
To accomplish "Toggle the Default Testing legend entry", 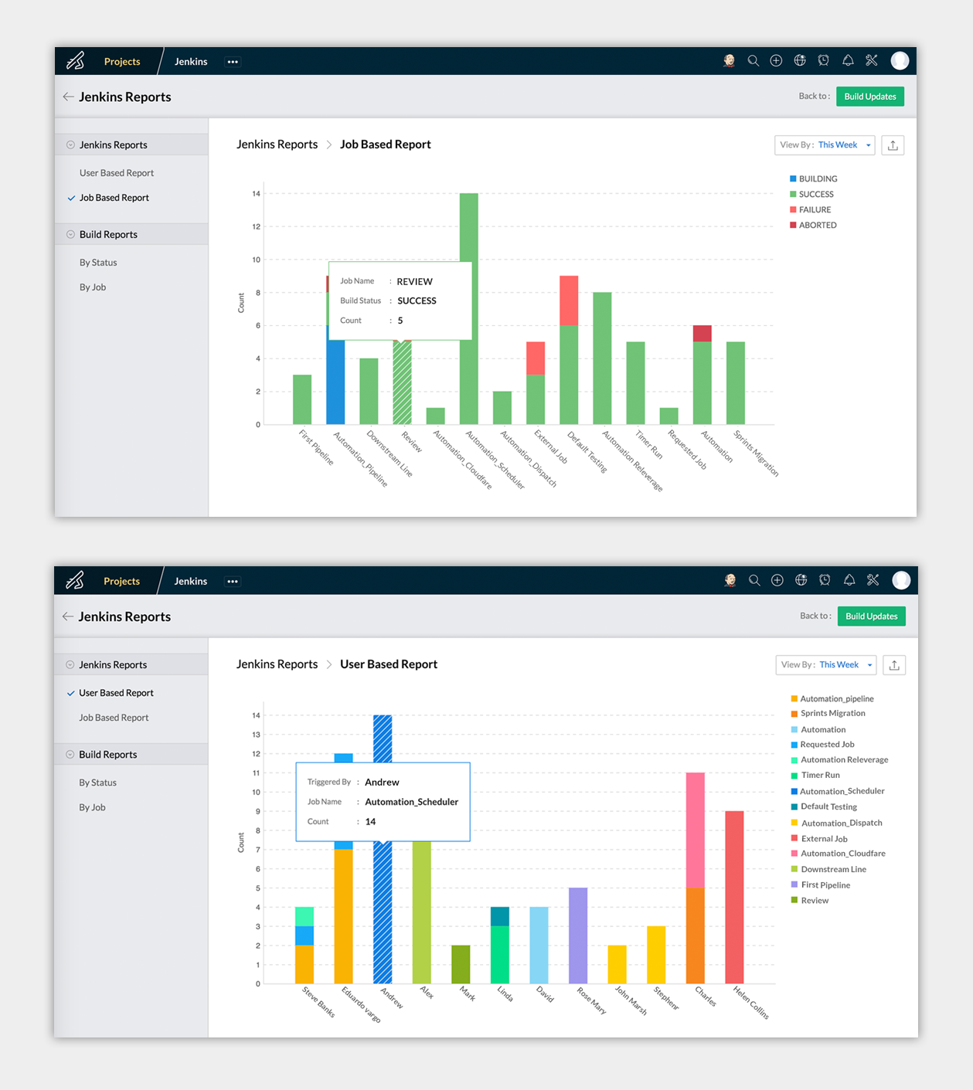I will [824, 806].
